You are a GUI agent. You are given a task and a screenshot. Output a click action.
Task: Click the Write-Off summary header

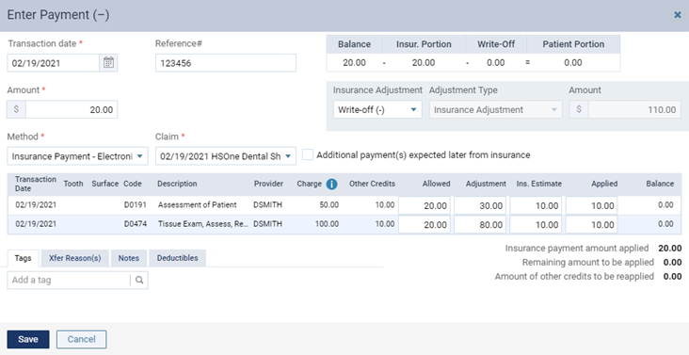pos(496,44)
